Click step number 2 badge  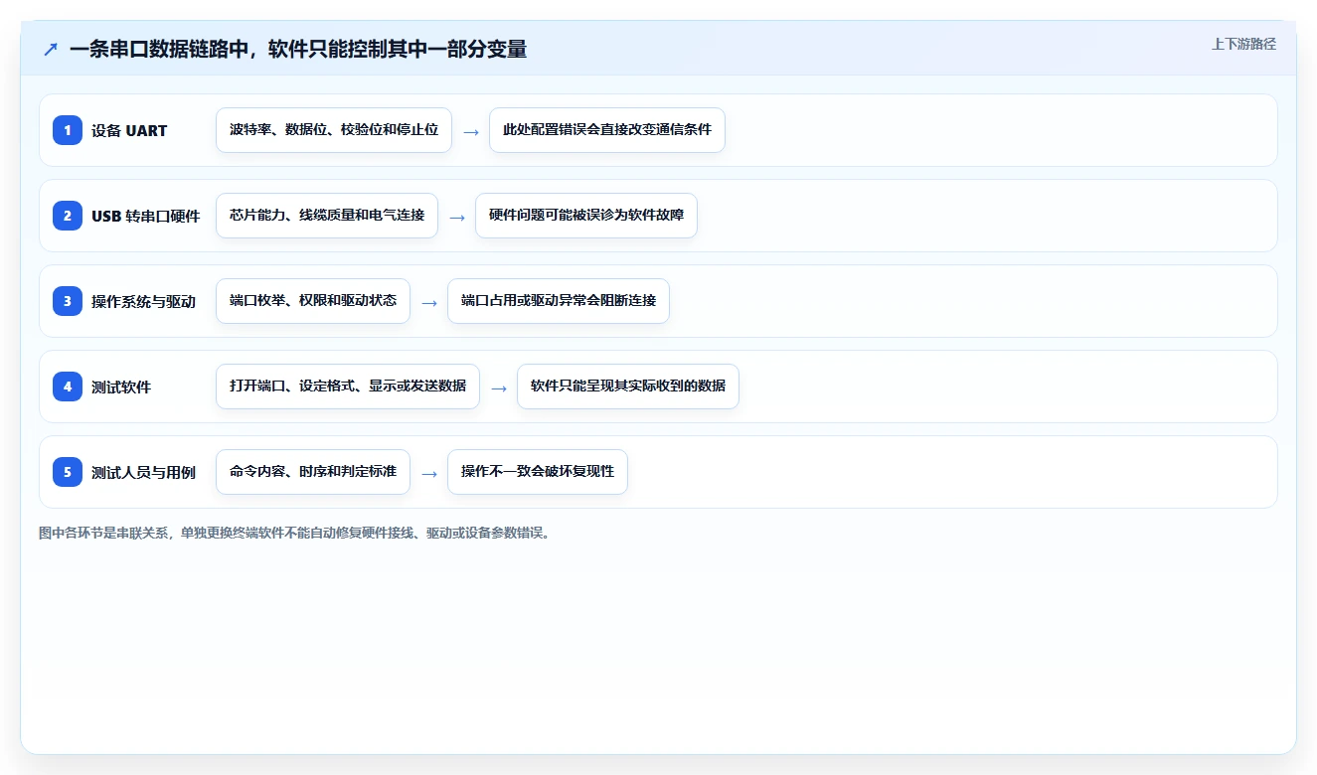click(x=68, y=216)
